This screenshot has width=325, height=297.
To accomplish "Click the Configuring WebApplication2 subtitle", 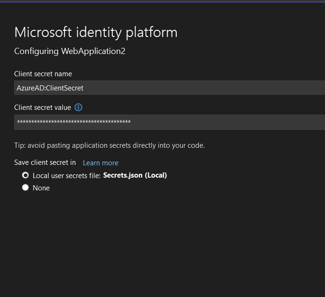I will point(70,52).
